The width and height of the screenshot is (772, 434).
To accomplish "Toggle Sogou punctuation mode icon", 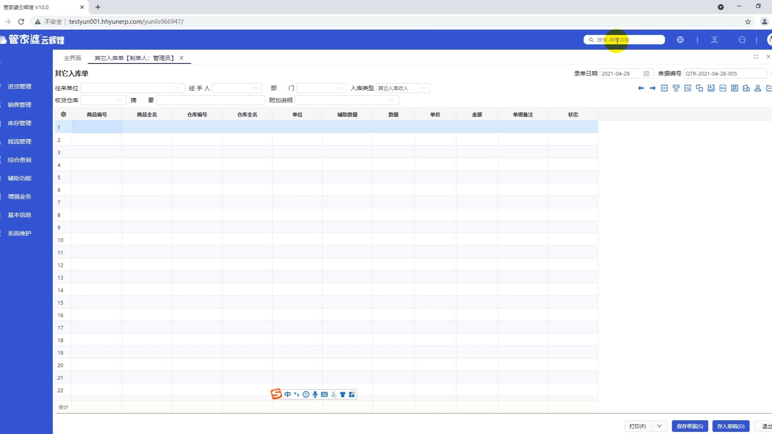I will [297, 394].
